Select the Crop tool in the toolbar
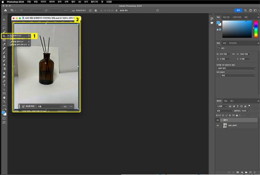Screen dimensions: 260x175 [x=4, y=36]
